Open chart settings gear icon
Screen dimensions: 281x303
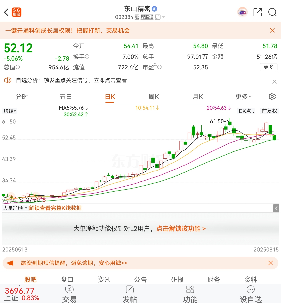click(x=272, y=97)
